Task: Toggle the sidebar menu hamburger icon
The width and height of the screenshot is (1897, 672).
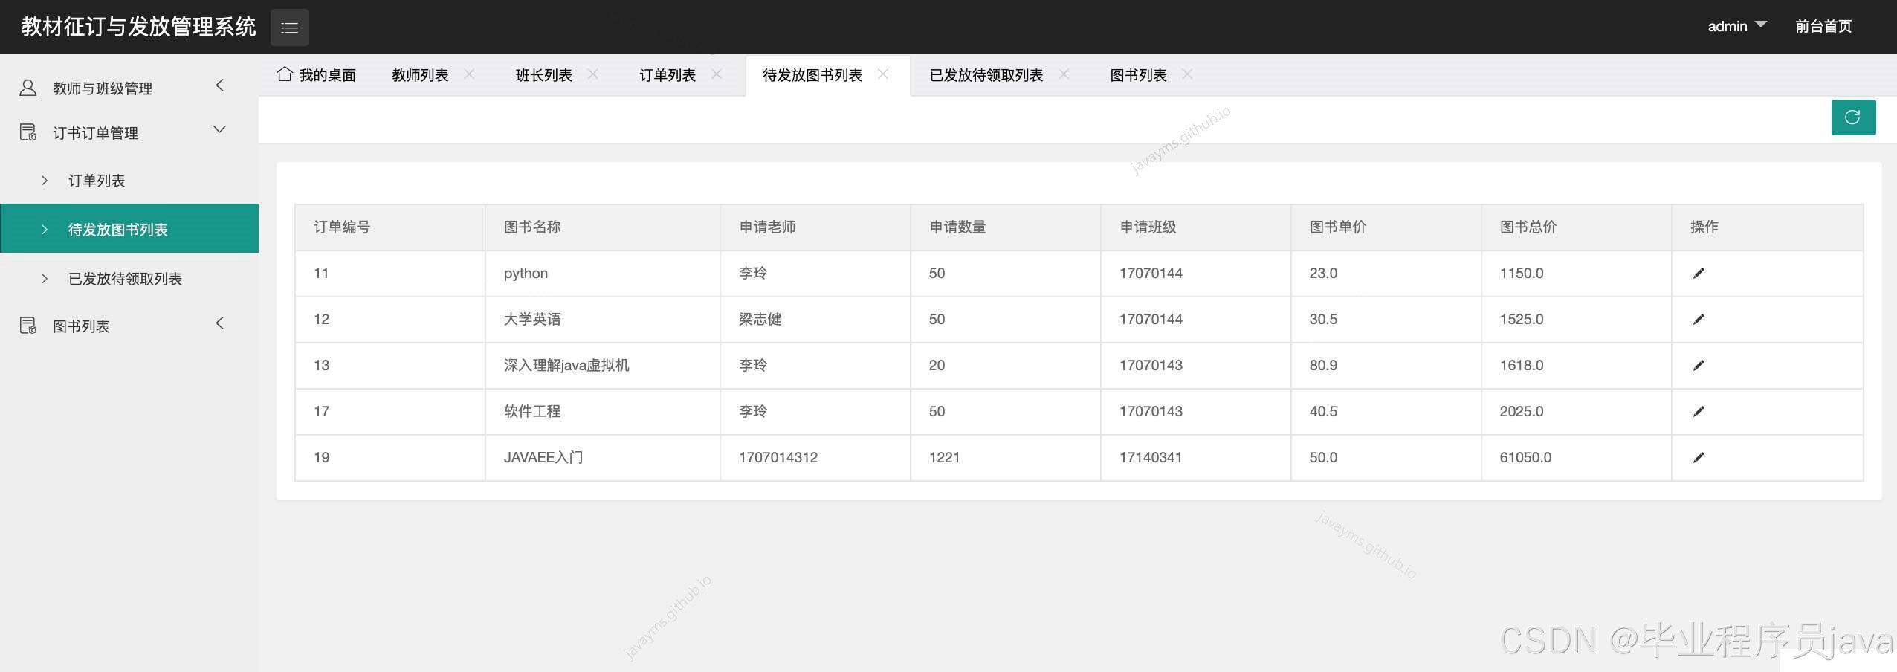Action: tap(290, 28)
